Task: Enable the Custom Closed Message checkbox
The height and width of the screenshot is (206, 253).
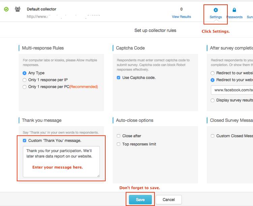Action: [x=213, y=136]
